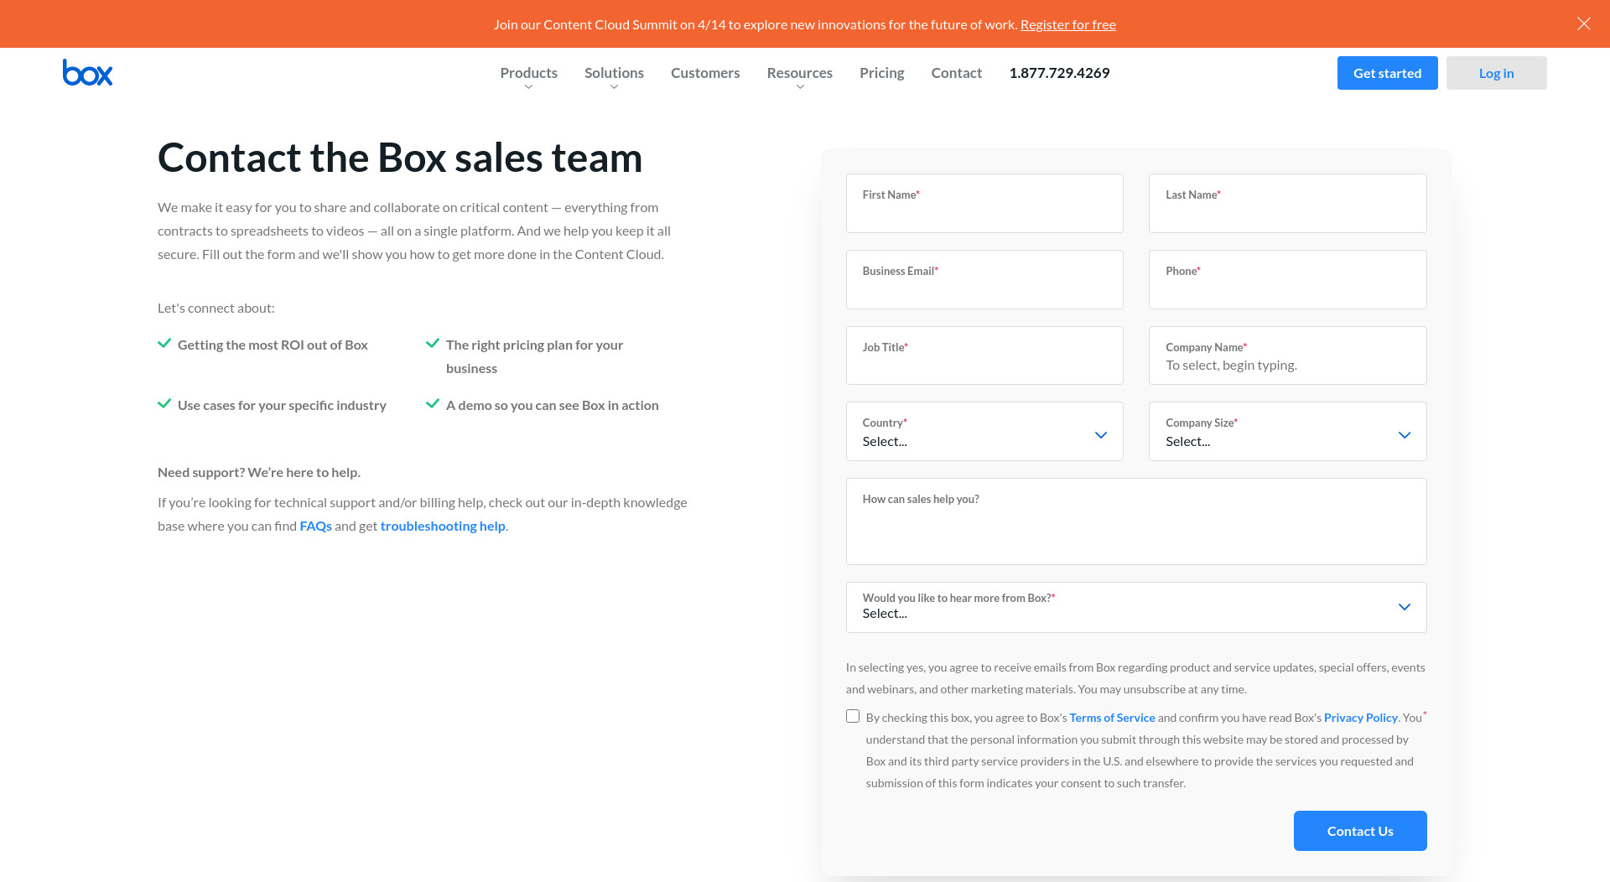Open the Resources menu
The height and width of the screenshot is (882, 1610).
[x=799, y=73]
